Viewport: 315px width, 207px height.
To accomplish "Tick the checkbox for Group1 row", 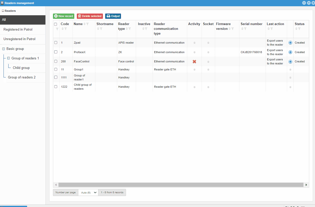I will (x=56, y=69).
